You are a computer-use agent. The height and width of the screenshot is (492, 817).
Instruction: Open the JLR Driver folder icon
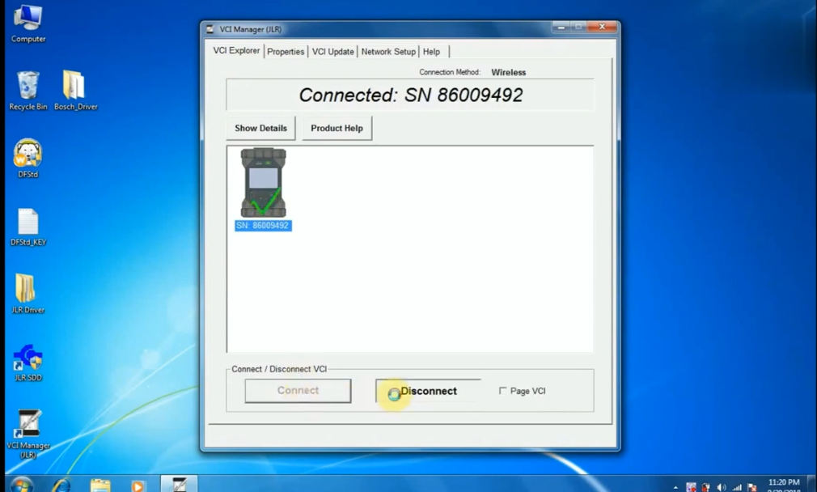(28, 294)
